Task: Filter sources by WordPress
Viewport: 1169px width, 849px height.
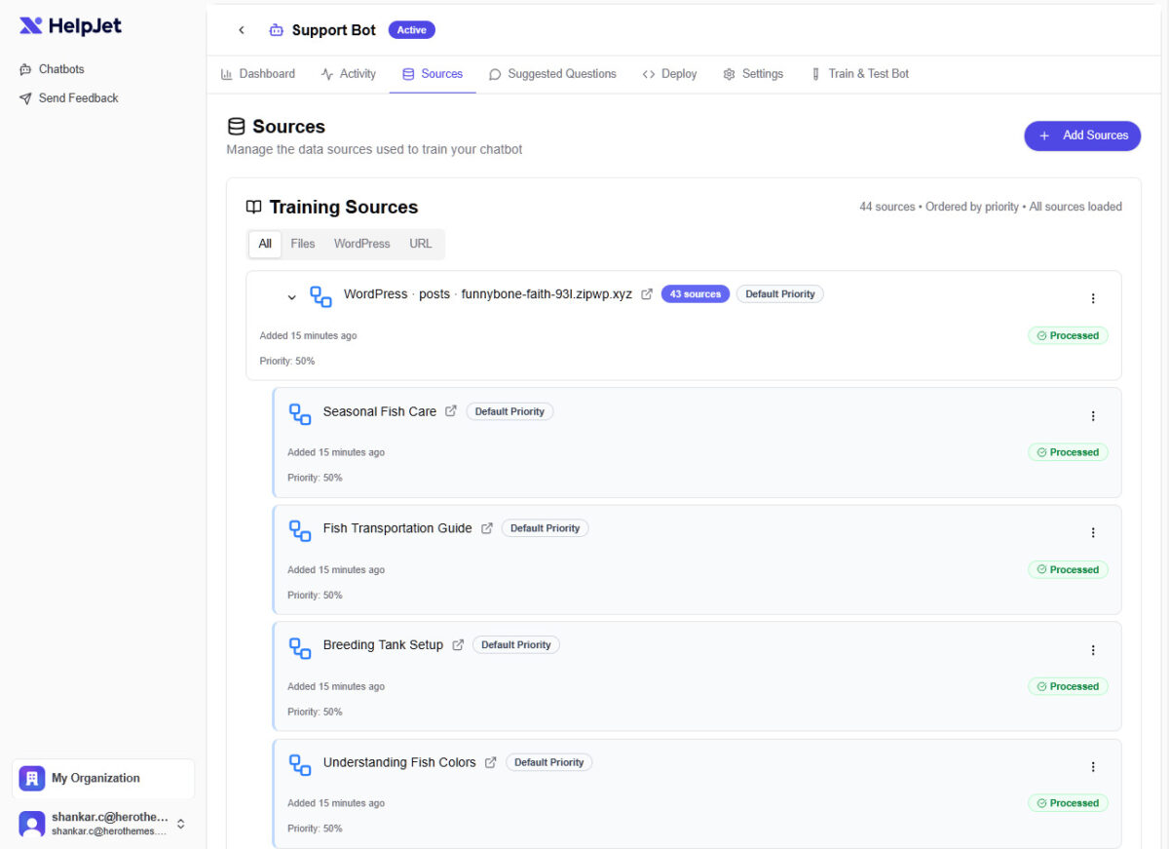Action: coord(362,244)
